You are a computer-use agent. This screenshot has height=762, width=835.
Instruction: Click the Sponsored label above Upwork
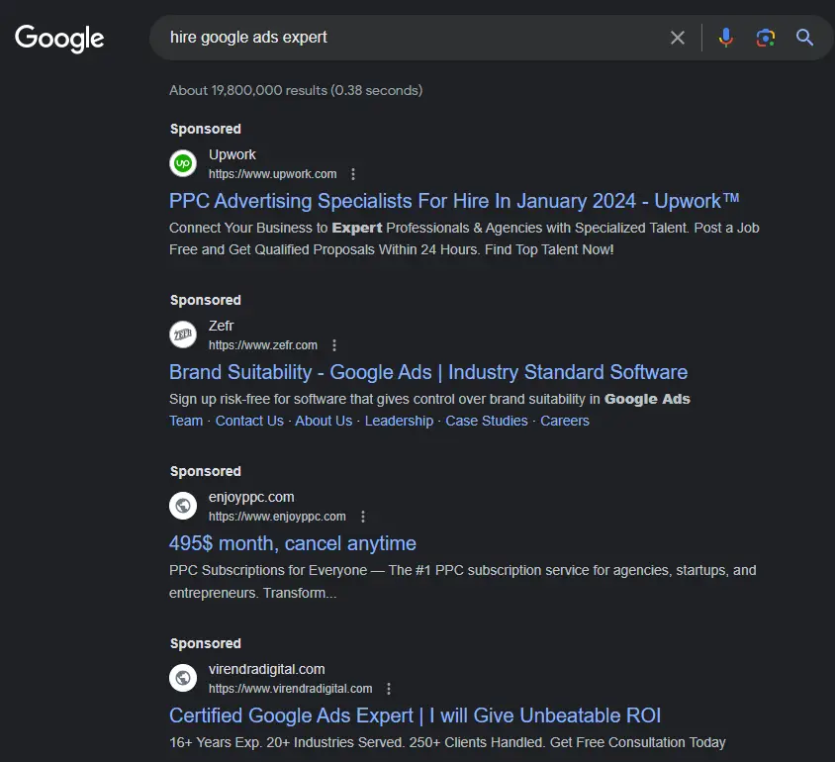(206, 129)
